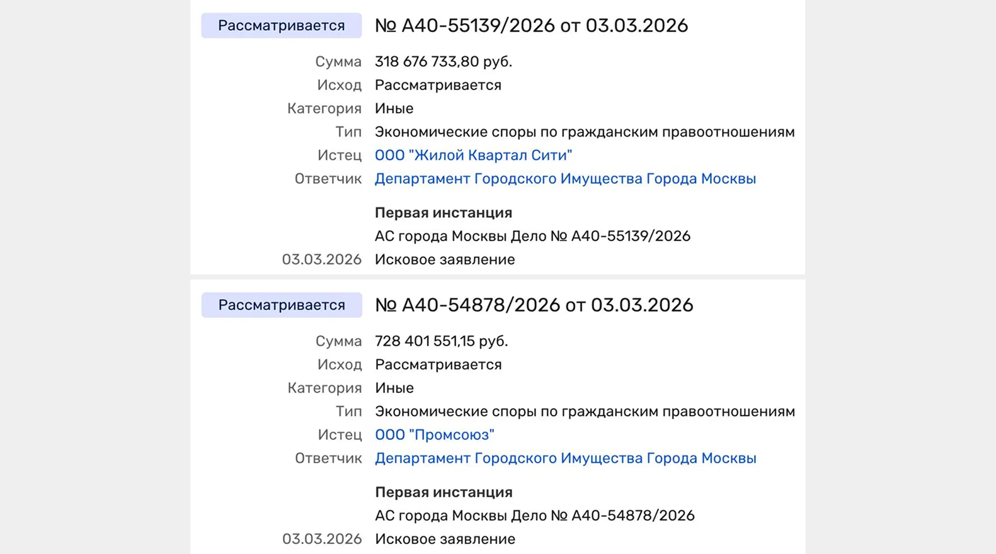996x554 pixels.
Task: Click the dispute type text in case A40-54878/2026
Action: click(x=584, y=412)
